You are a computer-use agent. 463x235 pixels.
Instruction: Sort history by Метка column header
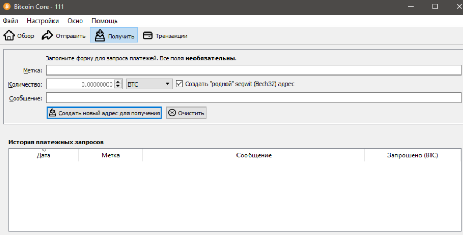click(111, 155)
